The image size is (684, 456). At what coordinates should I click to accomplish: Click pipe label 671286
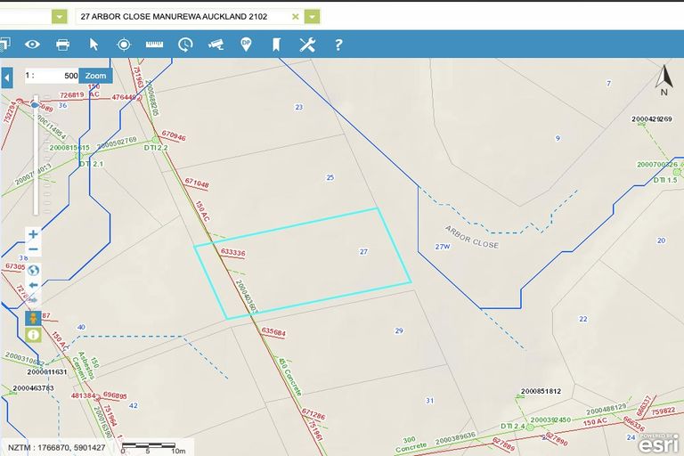tap(313, 413)
